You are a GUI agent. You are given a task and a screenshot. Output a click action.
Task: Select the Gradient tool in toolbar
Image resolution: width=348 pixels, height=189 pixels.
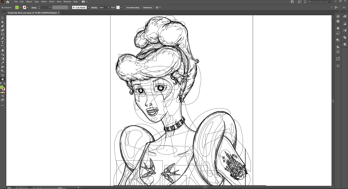[3, 59]
